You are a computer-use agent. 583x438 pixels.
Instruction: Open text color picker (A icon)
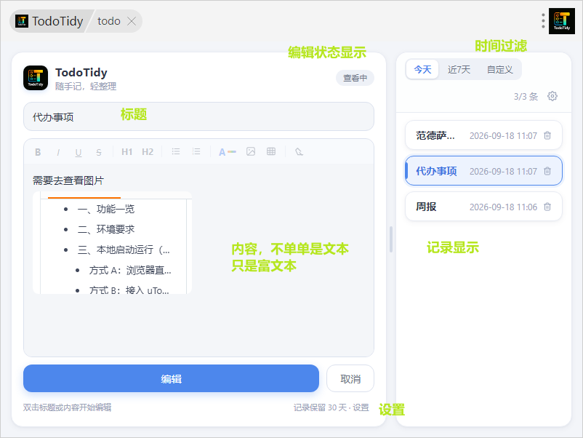pos(228,152)
